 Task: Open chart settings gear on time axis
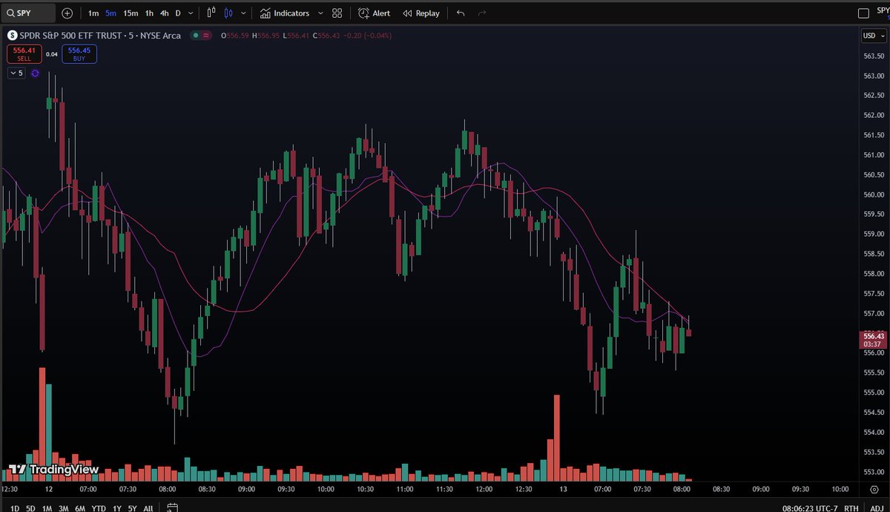pos(874,490)
